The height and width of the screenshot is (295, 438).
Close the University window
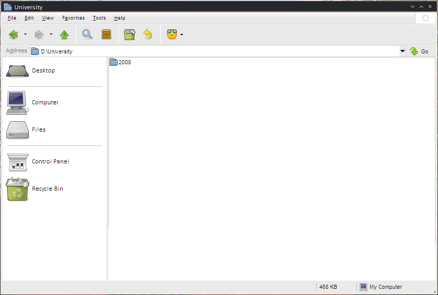[430, 7]
